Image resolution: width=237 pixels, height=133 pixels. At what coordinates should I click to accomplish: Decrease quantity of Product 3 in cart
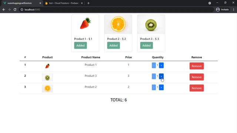[x=154, y=76]
